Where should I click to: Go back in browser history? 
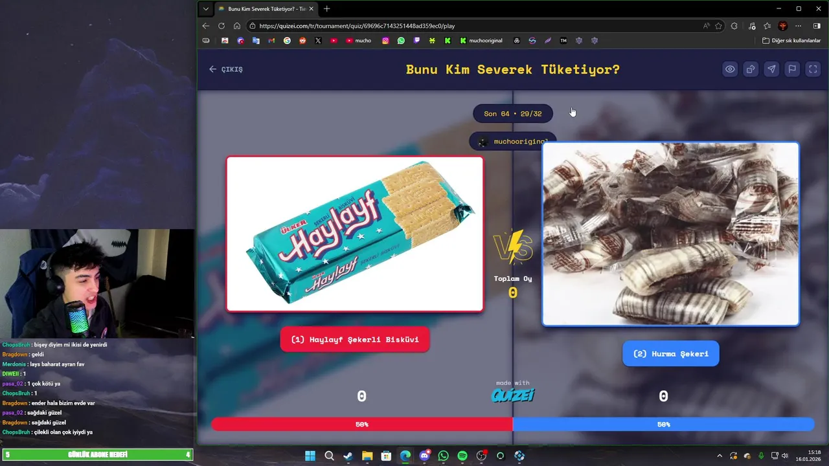point(206,26)
